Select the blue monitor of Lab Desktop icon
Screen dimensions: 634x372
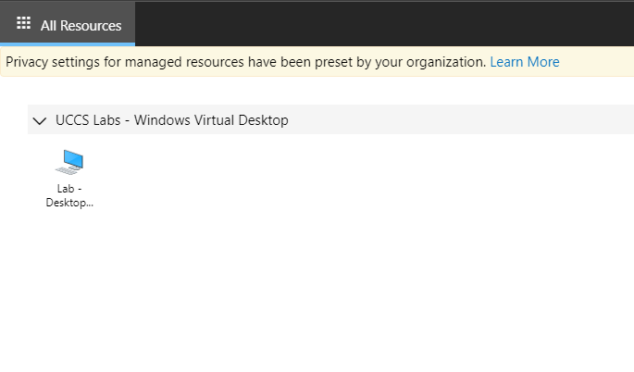[x=74, y=159]
